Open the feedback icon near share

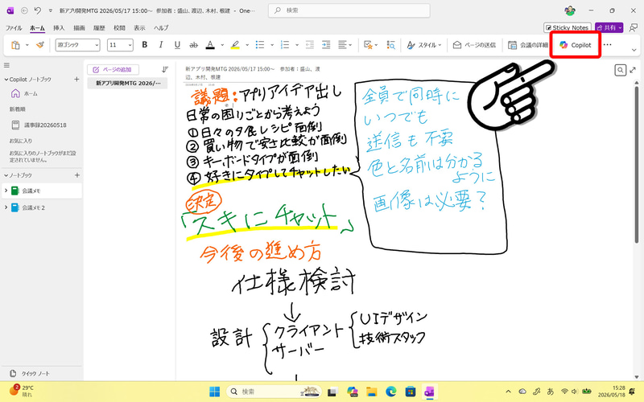[634, 27]
